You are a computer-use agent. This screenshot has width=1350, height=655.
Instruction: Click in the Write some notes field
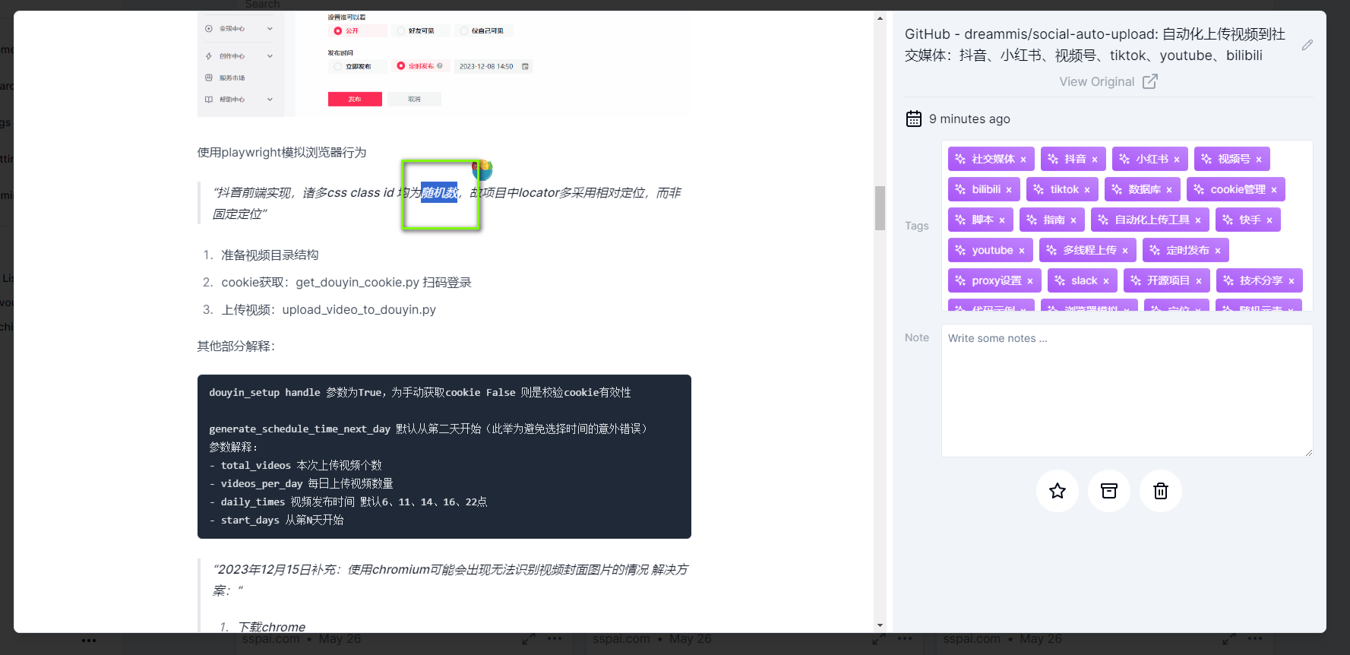(x=1127, y=391)
